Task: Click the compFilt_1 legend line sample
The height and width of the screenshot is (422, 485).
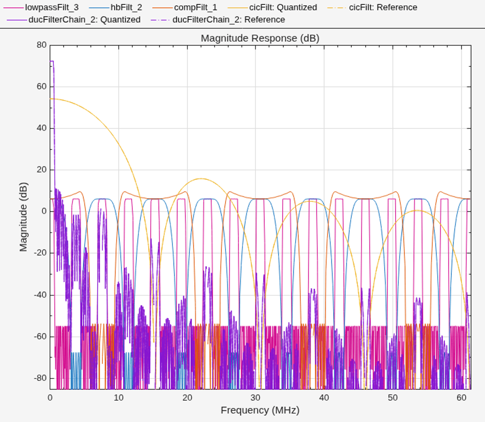Action: pyautogui.click(x=163, y=7)
